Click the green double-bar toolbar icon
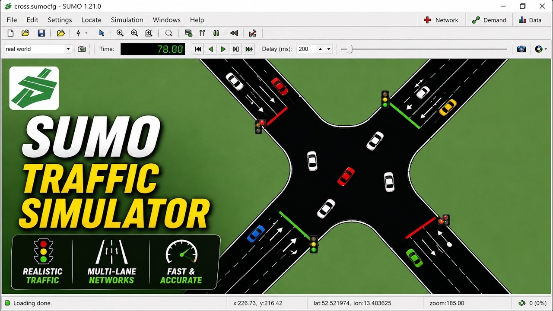Screen dimensions: 553x311 [x=216, y=33]
